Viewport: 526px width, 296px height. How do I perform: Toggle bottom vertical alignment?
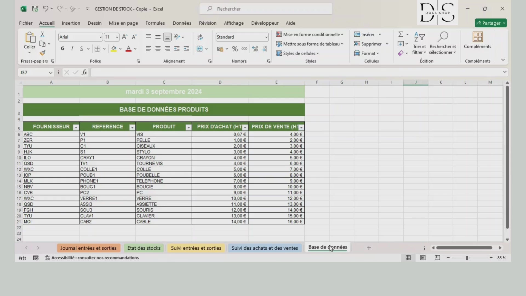(x=167, y=37)
